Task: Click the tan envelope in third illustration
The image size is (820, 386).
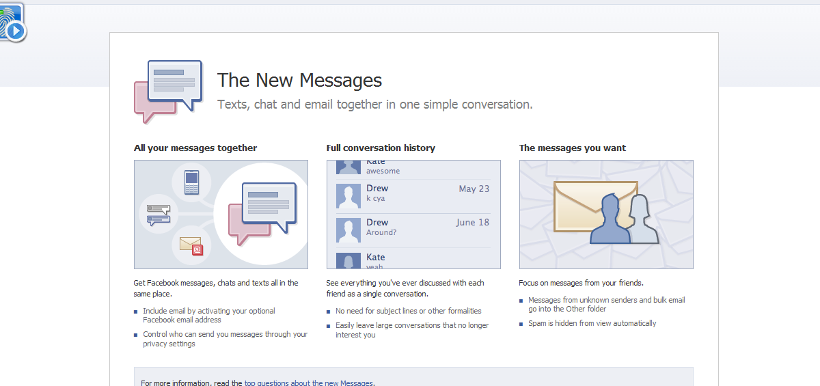Action: coord(595,206)
